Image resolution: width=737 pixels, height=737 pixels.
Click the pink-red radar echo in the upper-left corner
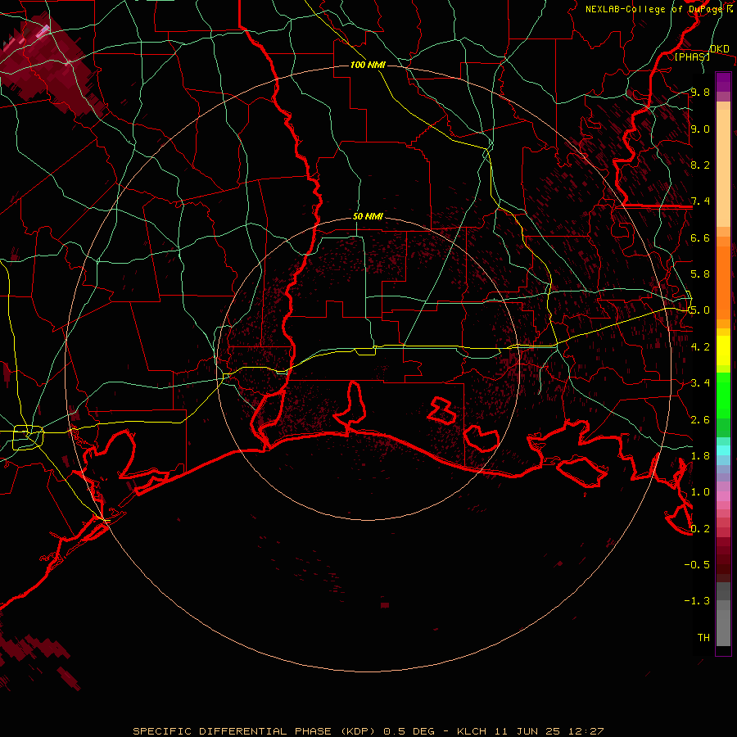click(47, 66)
